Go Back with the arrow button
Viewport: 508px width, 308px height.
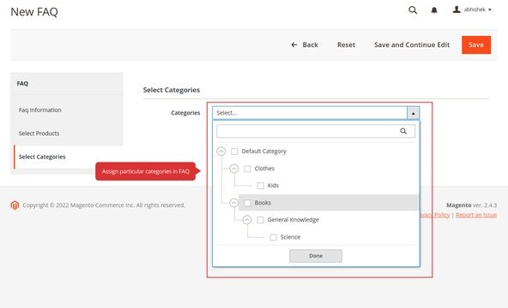[x=305, y=44]
